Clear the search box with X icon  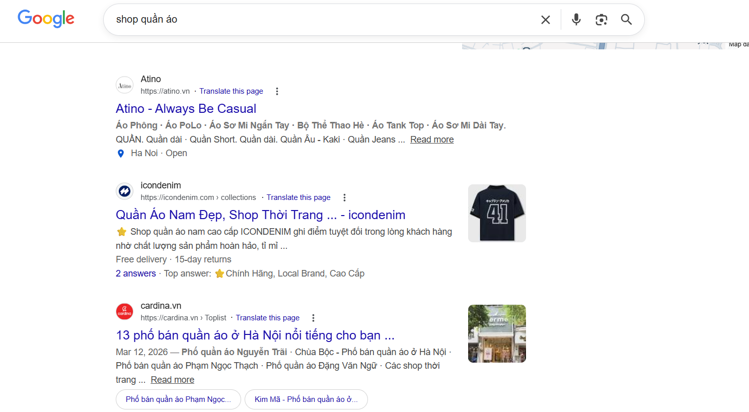[546, 20]
